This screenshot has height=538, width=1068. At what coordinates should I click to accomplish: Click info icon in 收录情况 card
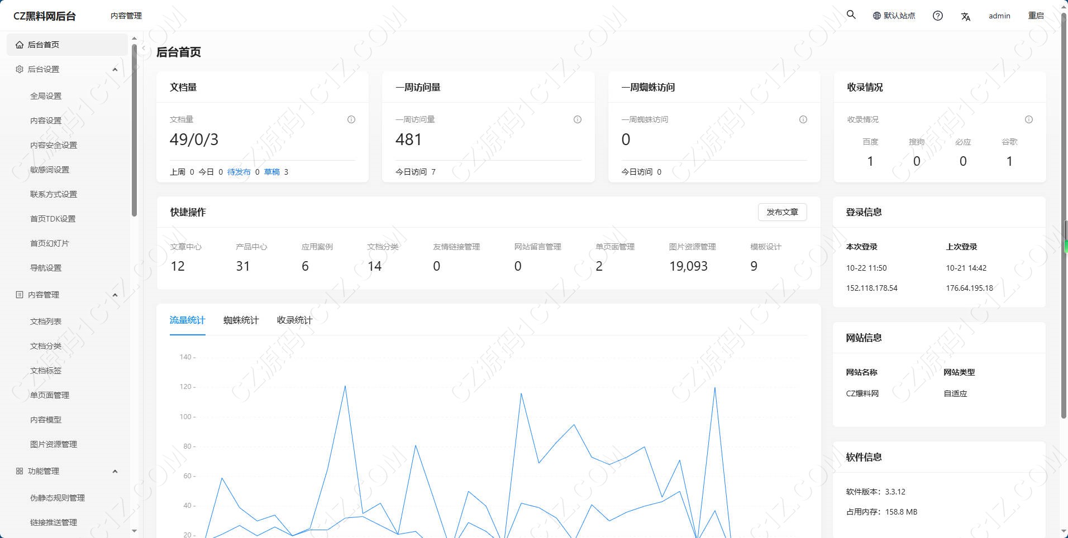(x=1029, y=119)
